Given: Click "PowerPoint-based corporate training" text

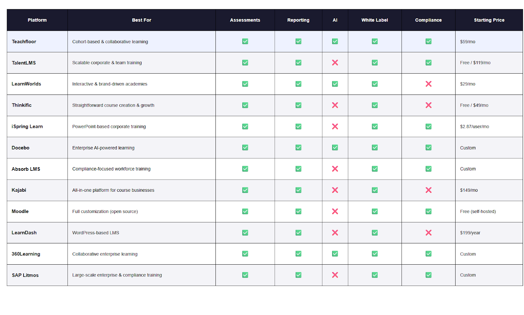Looking at the screenshot, I should tap(109, 126).
